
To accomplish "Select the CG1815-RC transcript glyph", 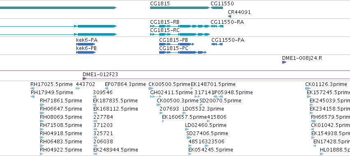I will [x=180, y=34].
